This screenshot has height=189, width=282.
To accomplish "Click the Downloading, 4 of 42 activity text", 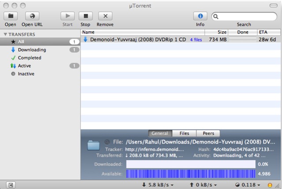I will [239, 155].
